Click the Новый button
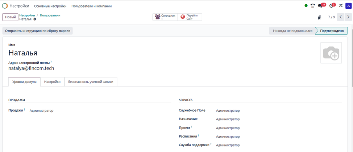This screenshot has height=152, width=353. (10, 17)
